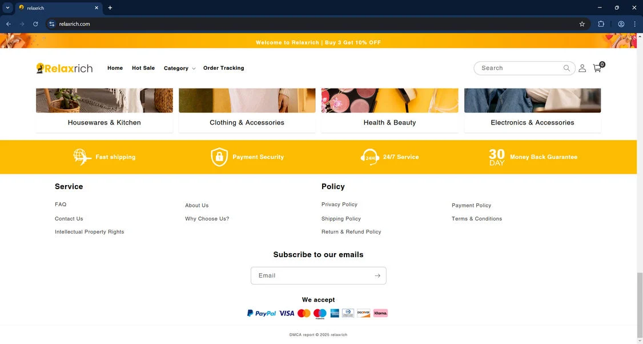Open the account profile icon
Viewport: 643px width, 344px height.
(582, 68)
